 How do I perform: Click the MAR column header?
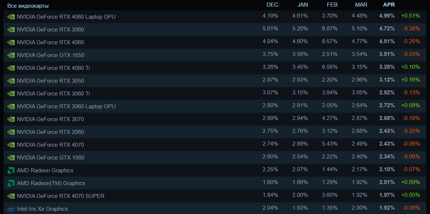pos(361,5)
